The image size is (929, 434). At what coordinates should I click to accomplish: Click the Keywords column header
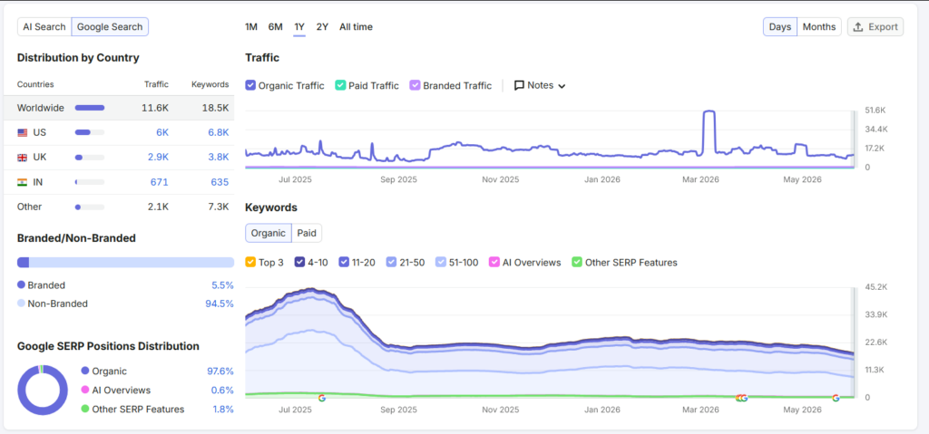coord(210,84)
